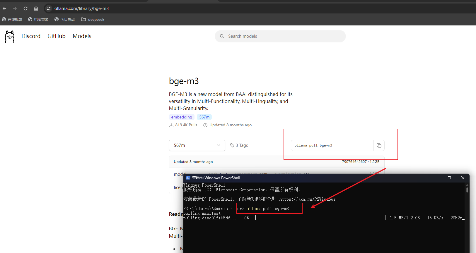Click the PowerShell icon in title bar
The height and width of the screenshot is (253, 476).
[188, 178]
